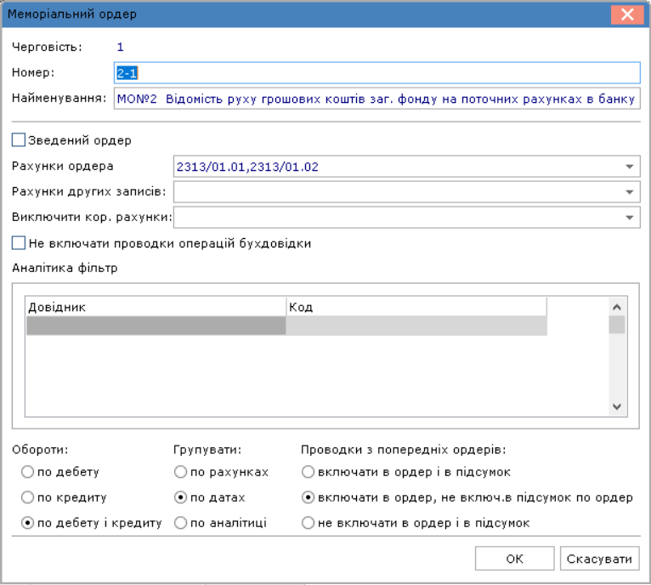
Task: Select Обороти по кредиту radio button
Action: [27, 497]
